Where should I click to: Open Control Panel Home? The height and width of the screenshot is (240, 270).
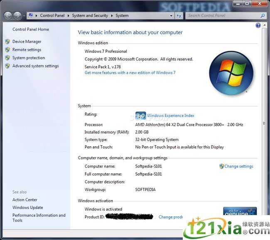31,29
